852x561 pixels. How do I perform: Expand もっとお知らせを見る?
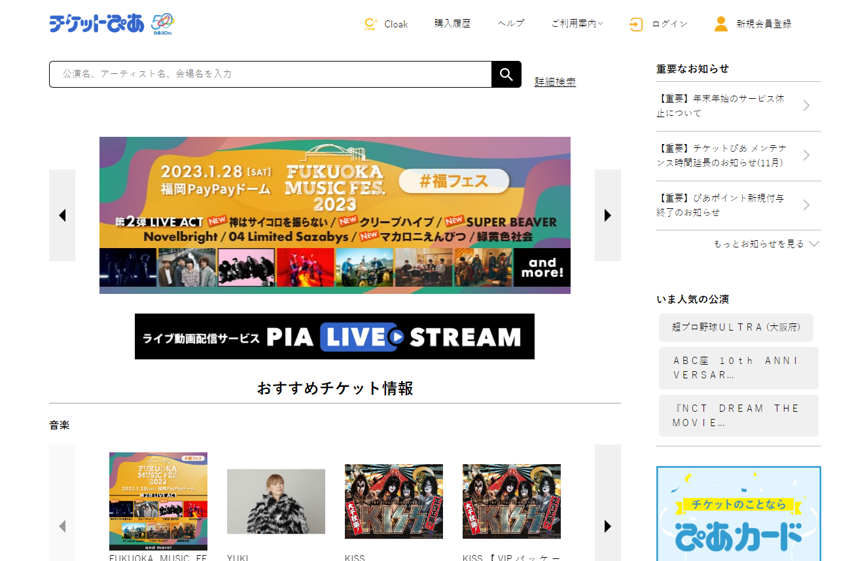(x=766, y=244)
